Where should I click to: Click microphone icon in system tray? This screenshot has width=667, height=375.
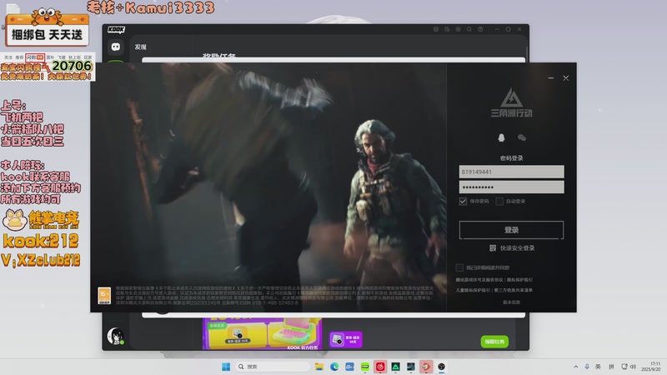pos(587,367)
